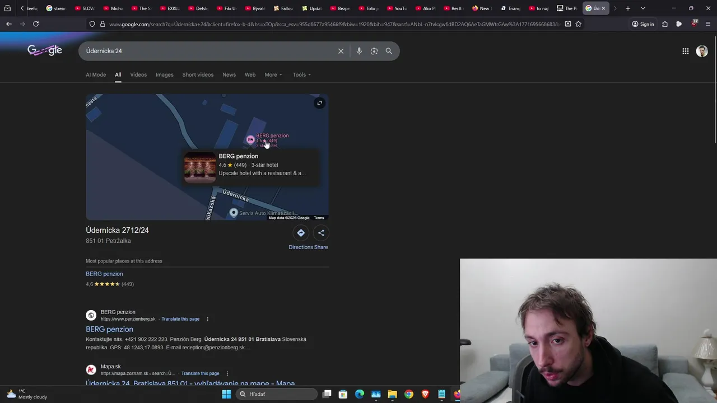
Task: Open the Windows Start menu
Action: [x=226, y=394]
